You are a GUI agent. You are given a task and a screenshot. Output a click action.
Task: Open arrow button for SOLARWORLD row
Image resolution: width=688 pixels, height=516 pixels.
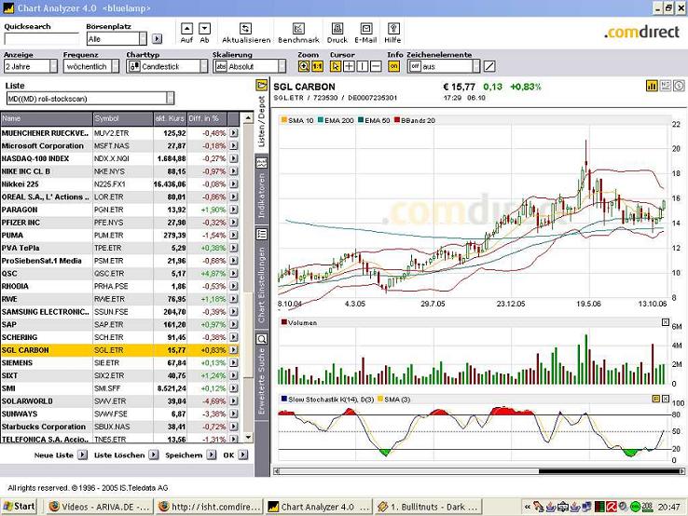coord(234,401)
